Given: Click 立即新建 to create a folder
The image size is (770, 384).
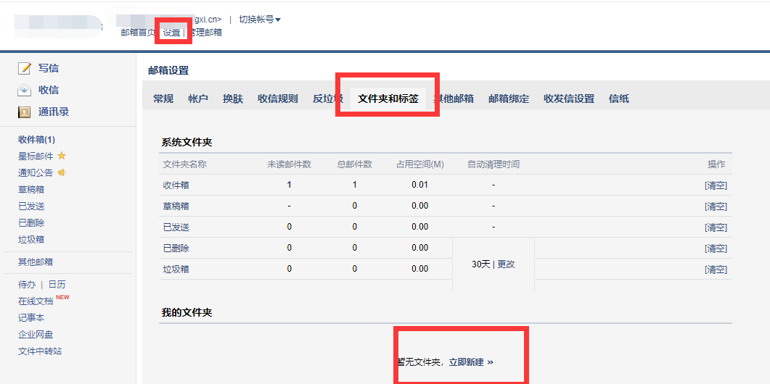Looking at the screenshot, I should pyautogui.click(x=466, y=362).
